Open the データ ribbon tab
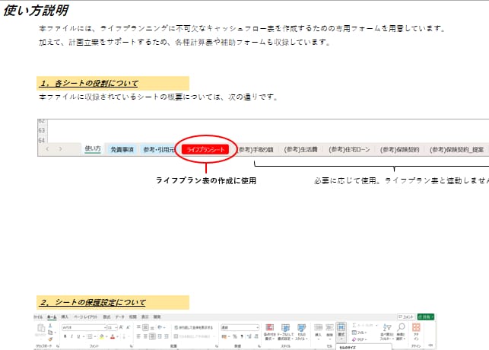 (119, 317)
